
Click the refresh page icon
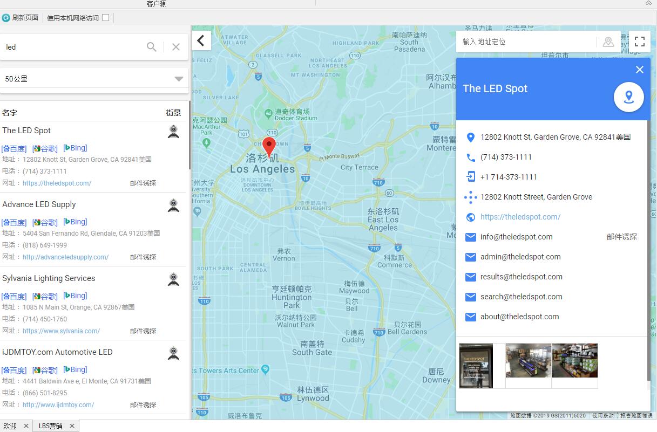coord(6,18)
